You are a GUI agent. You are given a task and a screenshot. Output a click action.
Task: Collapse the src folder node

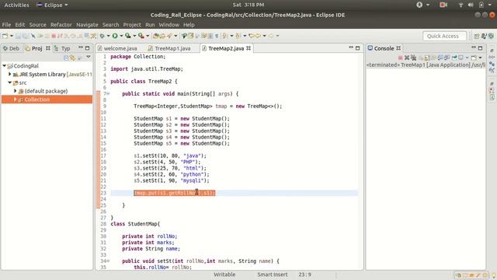pyautogui.click(x=9, y=82)
